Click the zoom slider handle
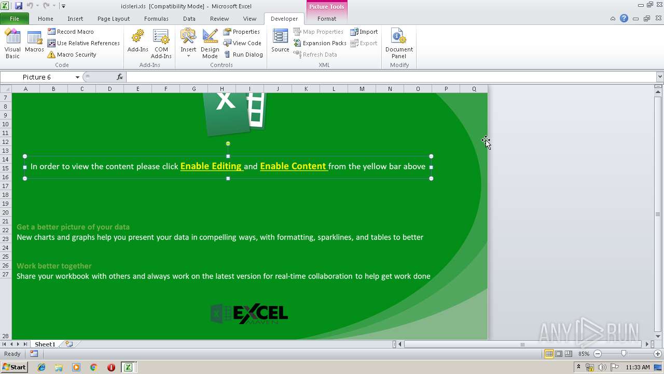This screenshot has height=374, width=664. 624,354
